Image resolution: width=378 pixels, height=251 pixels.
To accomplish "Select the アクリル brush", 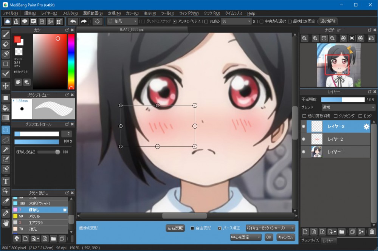I will pyautogui.click(x=40, y=216).
